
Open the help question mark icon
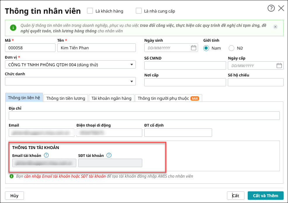(271, 8)
